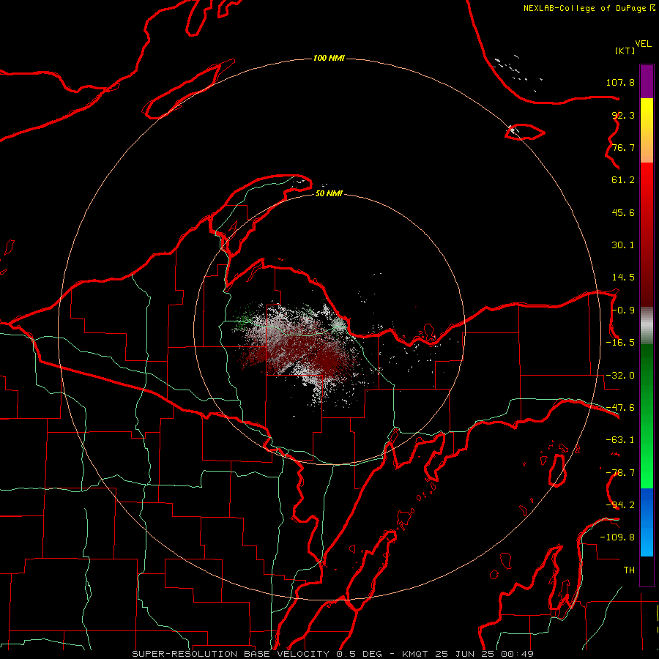Click the 107.8 velocity scale value
659x659 pixels.
620,82
